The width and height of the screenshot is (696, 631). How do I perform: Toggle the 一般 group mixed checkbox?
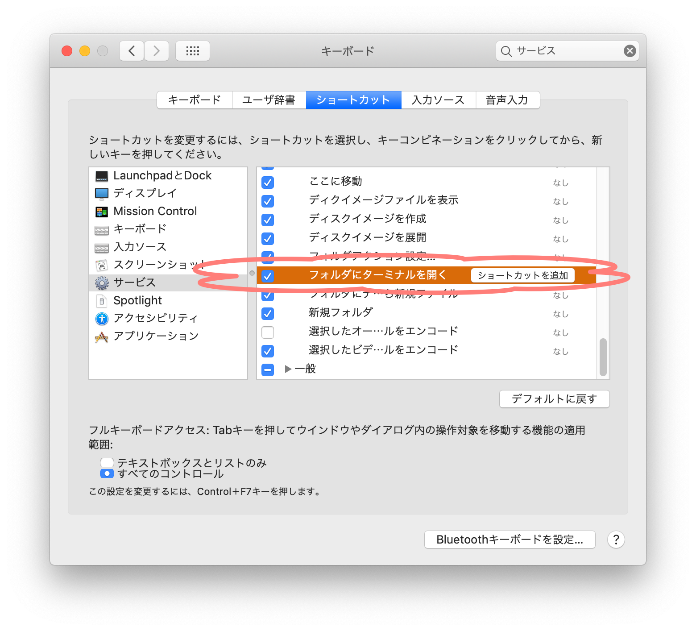click(x=268, y=370)
